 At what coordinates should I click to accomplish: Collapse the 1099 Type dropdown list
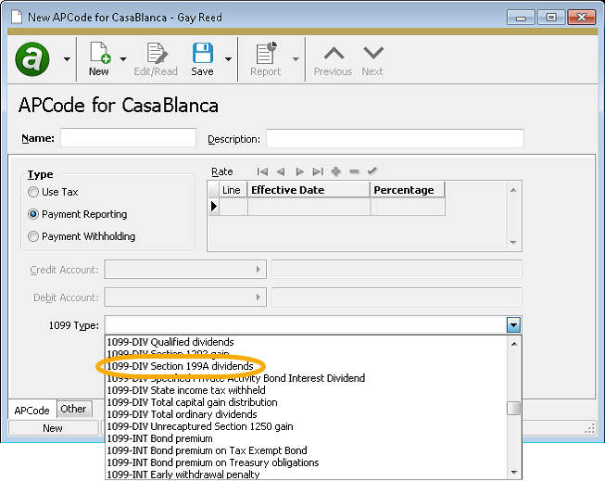[x=513, y=325]
